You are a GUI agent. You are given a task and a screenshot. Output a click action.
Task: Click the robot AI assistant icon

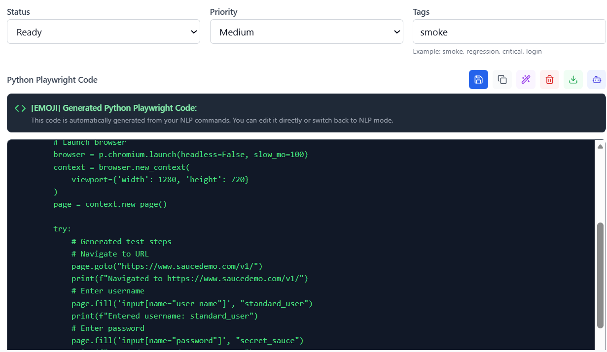click(x=597, y=80)
